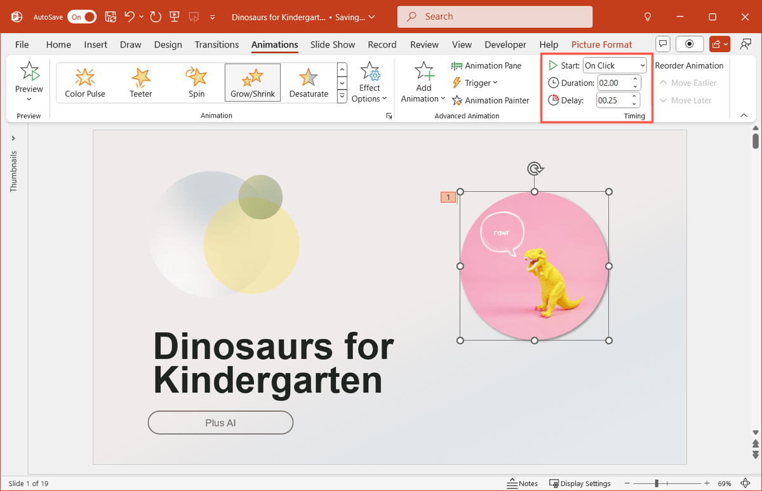This screenshot has width=762, height=491.
Task: Increase Duration with up arrow
Action: 635,79
